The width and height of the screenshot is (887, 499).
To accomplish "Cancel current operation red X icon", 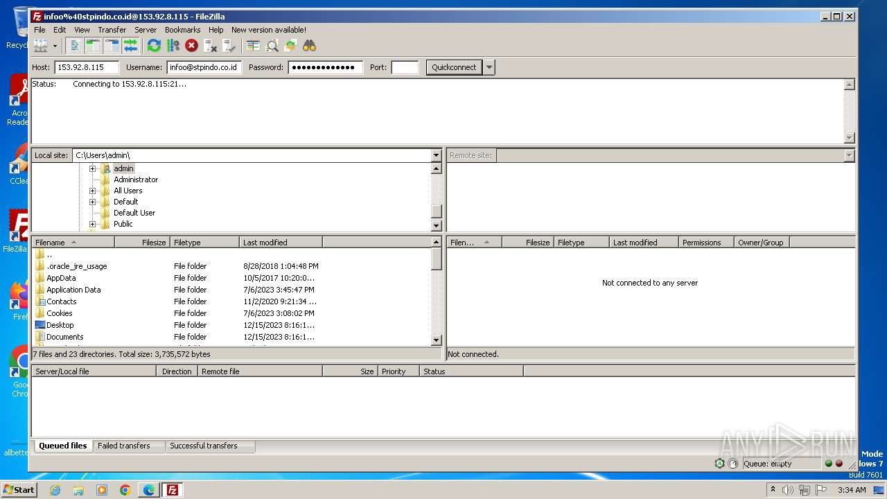I will coord(191,46).
